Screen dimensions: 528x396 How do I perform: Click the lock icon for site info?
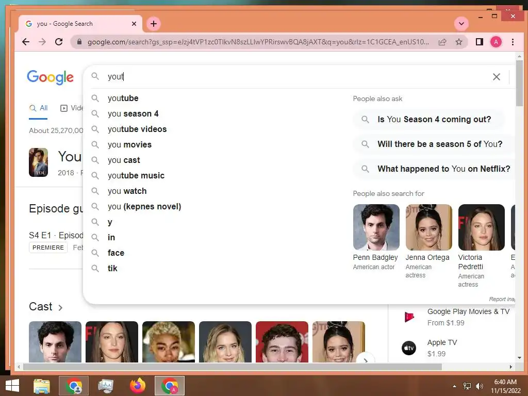pos(79,42)
